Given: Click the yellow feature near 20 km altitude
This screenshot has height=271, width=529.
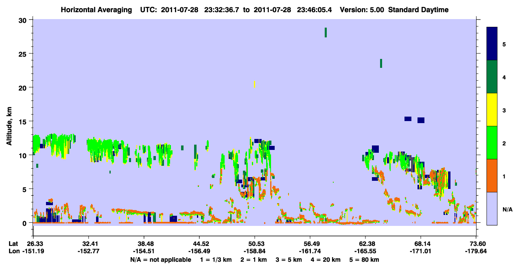Looking at the screenshot, I should click(x=254, y=84).
